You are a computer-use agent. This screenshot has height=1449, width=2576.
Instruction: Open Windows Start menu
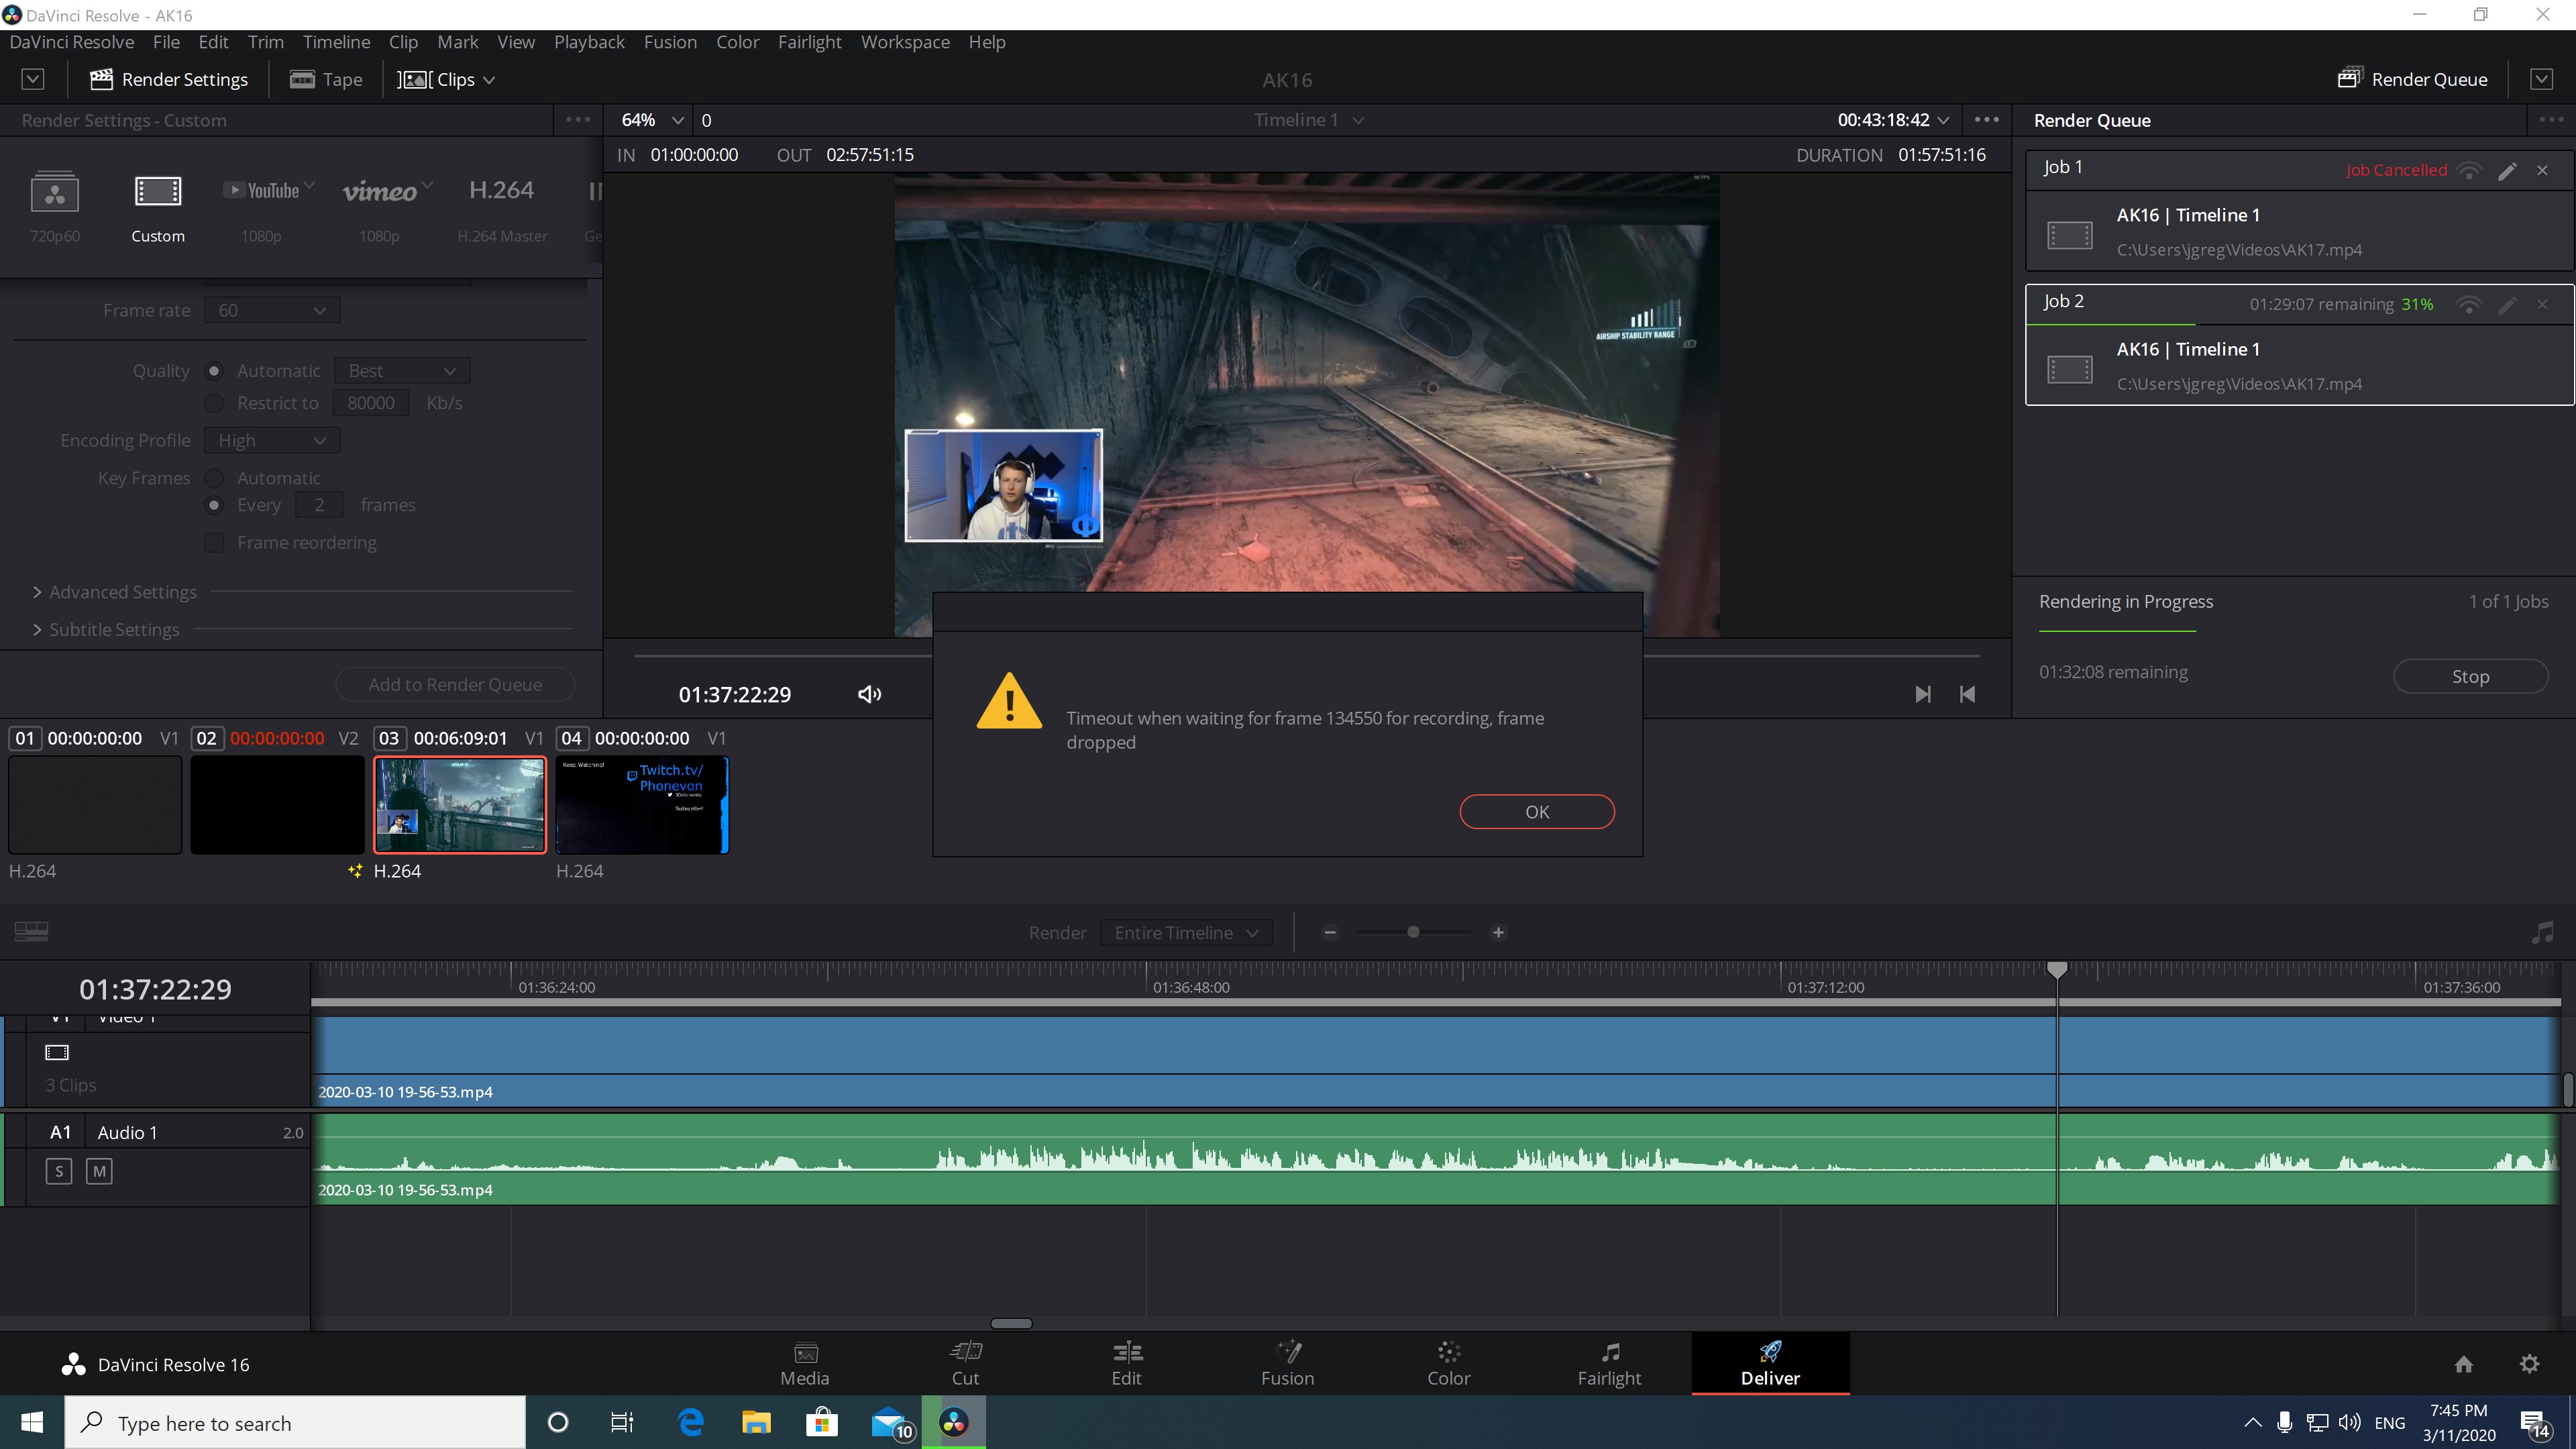(32, 1422)
